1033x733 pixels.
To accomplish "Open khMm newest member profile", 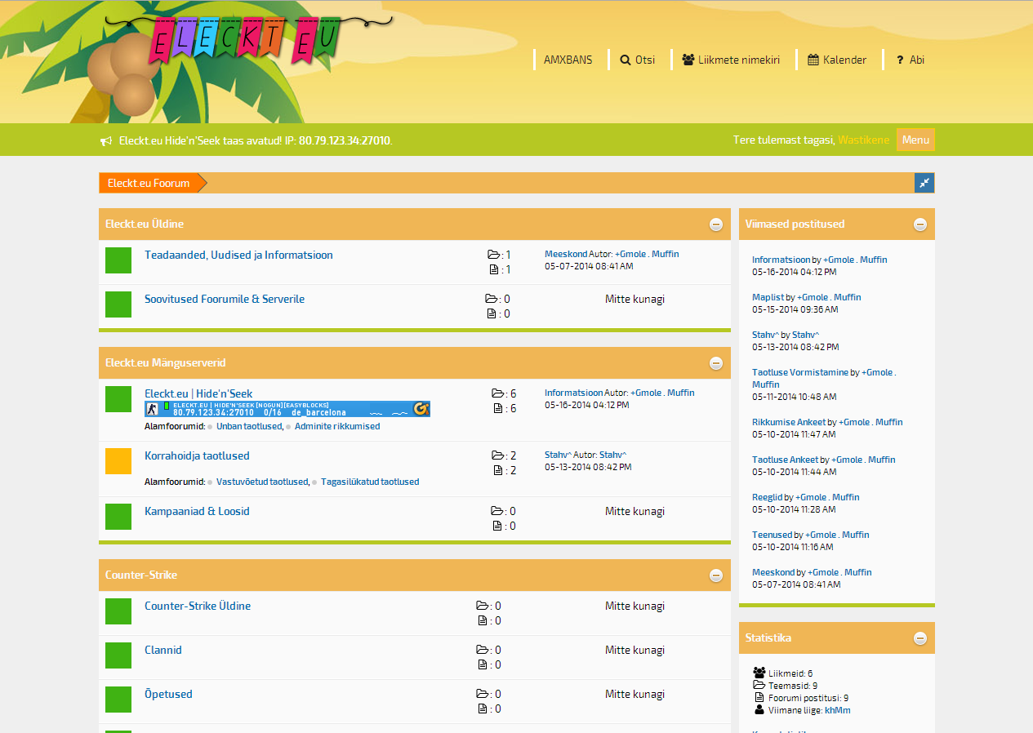I will coord(838,710).
